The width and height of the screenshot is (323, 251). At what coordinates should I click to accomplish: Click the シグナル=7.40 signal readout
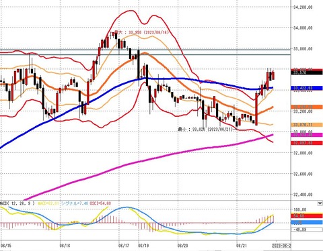click(x=74, y=203)
